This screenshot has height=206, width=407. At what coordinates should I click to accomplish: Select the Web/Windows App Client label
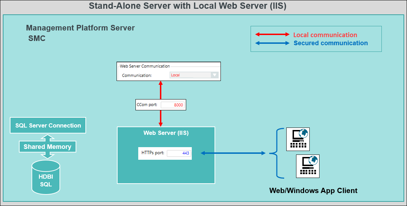pos(313,191)
